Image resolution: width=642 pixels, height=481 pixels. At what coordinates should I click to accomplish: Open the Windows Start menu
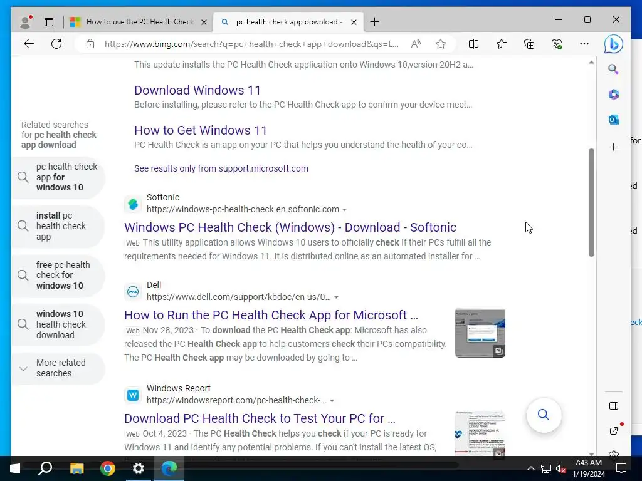(15, 468)
